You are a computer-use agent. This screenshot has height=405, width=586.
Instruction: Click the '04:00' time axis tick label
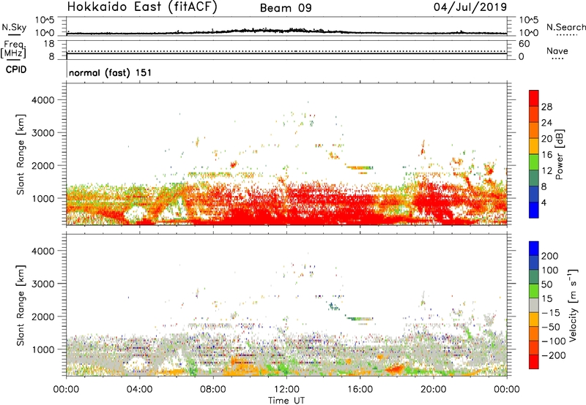[x=139, y=390]
